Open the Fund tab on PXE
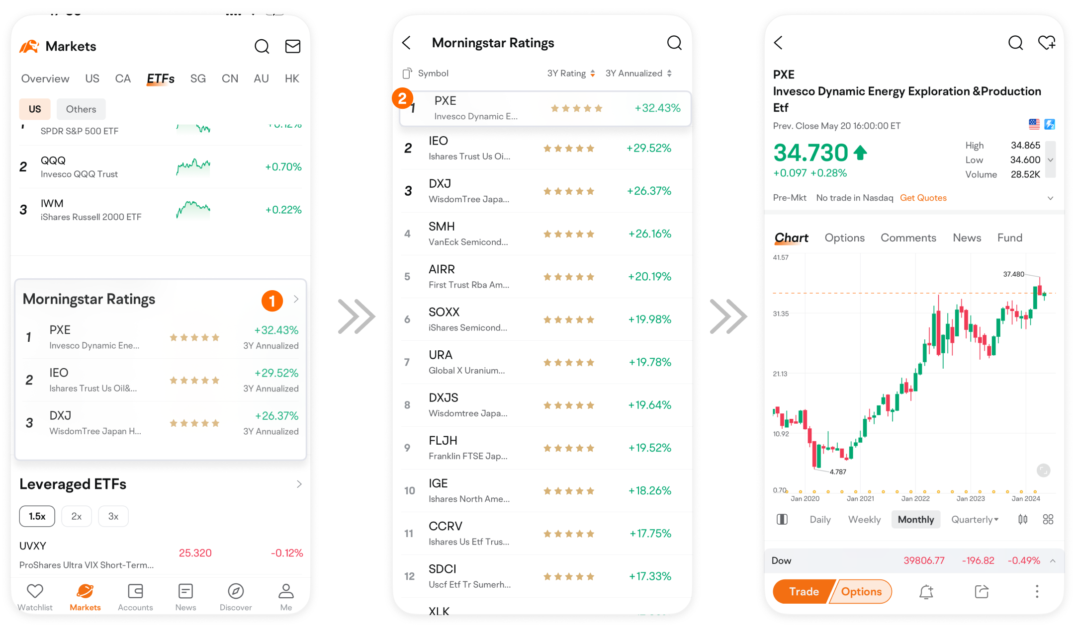Screen dimensions: 1075x629 coord(1010,238)
